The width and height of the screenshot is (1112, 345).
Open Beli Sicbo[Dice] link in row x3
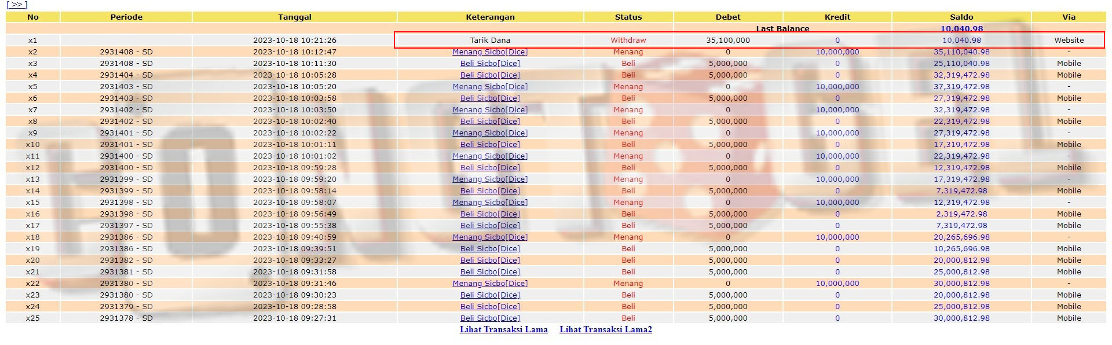pyautogui.click(x=490, y=64)
